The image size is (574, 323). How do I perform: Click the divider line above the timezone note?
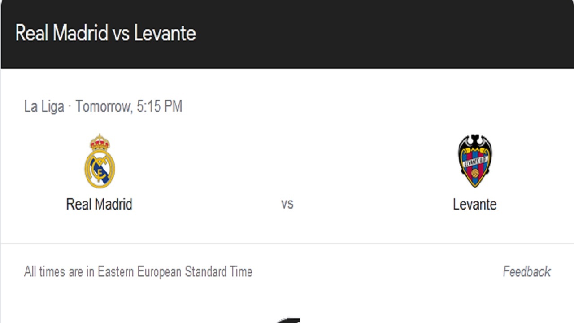click(x=287, y=244)
